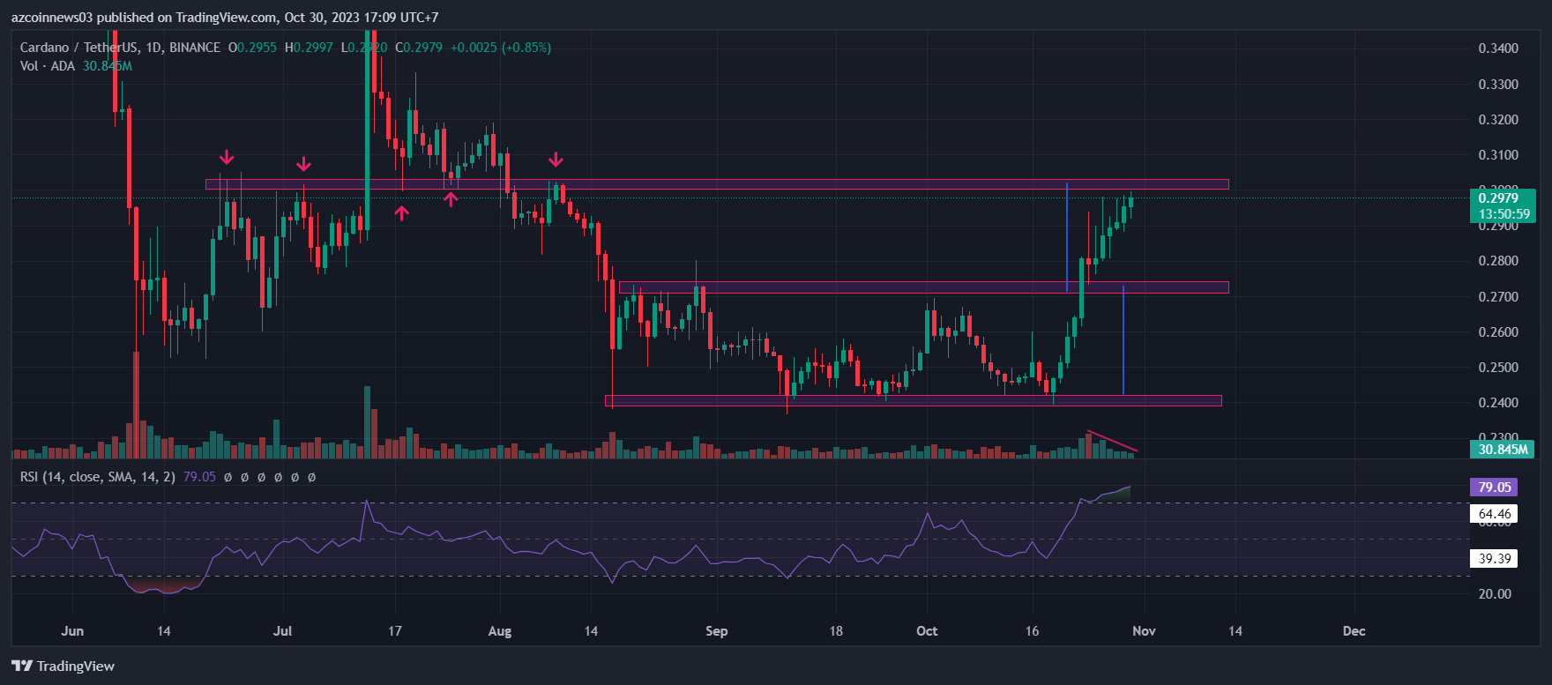Click the 79.05 value in the RSI legend
Viewport: 1552px width, 685px height.
199,477
